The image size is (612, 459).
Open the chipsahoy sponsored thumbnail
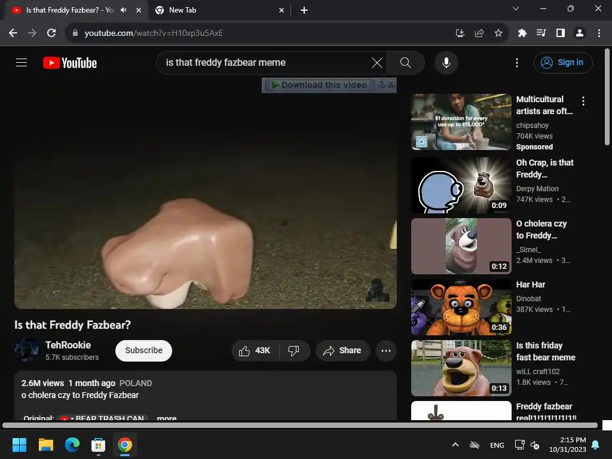point(461,122)
